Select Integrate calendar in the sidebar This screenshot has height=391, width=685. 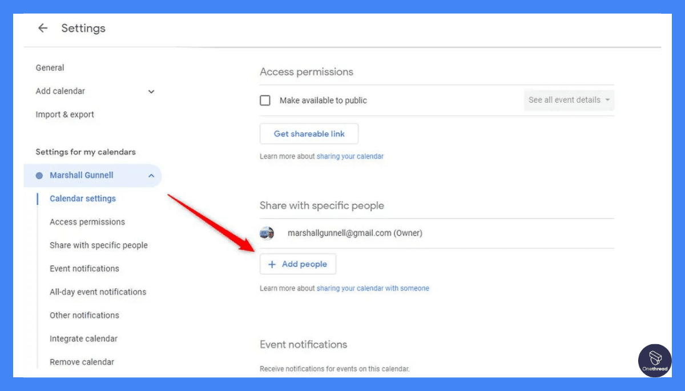(x=83, y=338)
